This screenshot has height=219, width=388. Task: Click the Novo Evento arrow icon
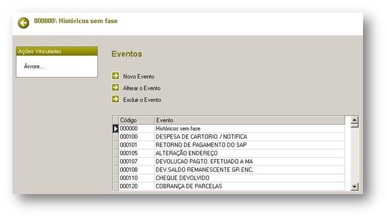115,76
